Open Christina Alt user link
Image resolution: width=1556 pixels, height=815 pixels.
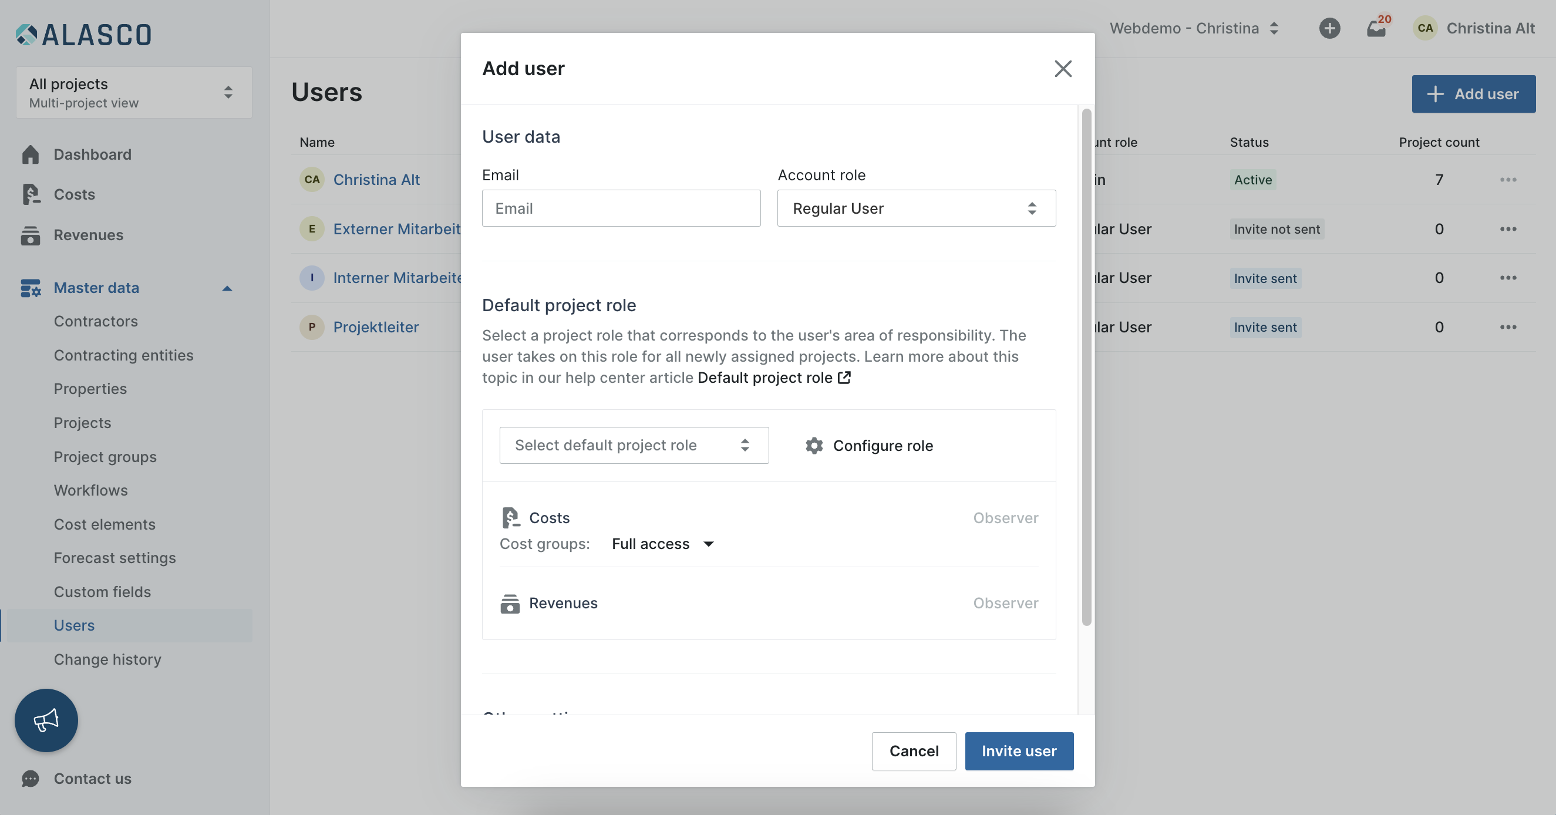[x=376, y=180]
